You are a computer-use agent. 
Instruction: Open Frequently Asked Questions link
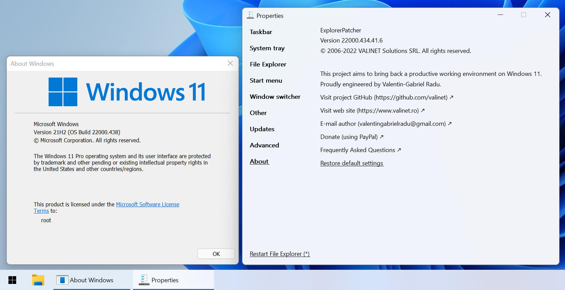pos(360,150)
